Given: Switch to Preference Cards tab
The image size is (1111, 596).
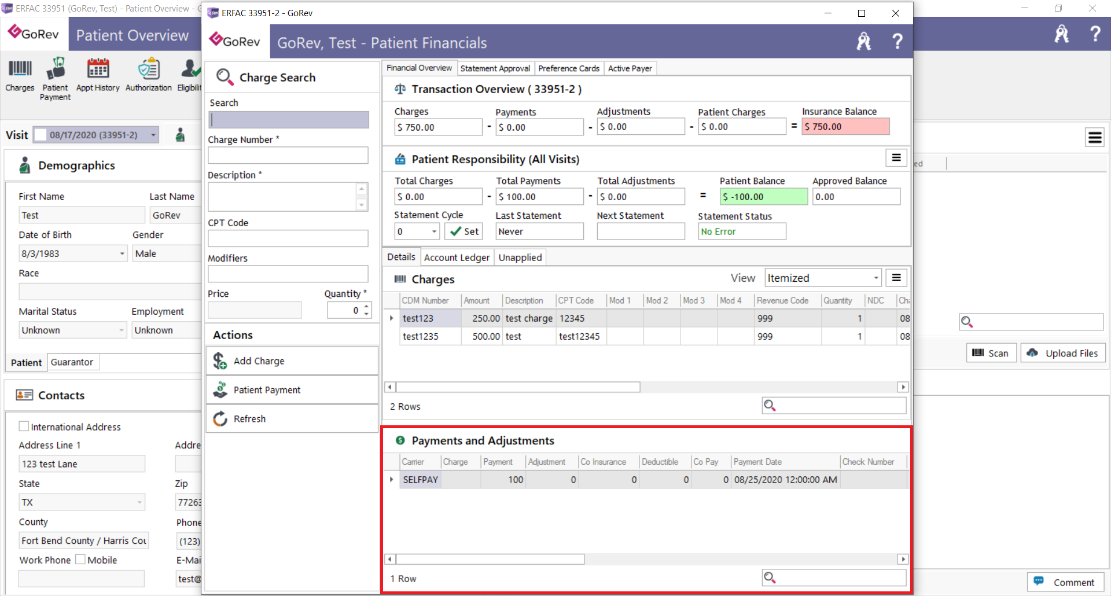Looking at the screenshot, I should click(569, 68).
